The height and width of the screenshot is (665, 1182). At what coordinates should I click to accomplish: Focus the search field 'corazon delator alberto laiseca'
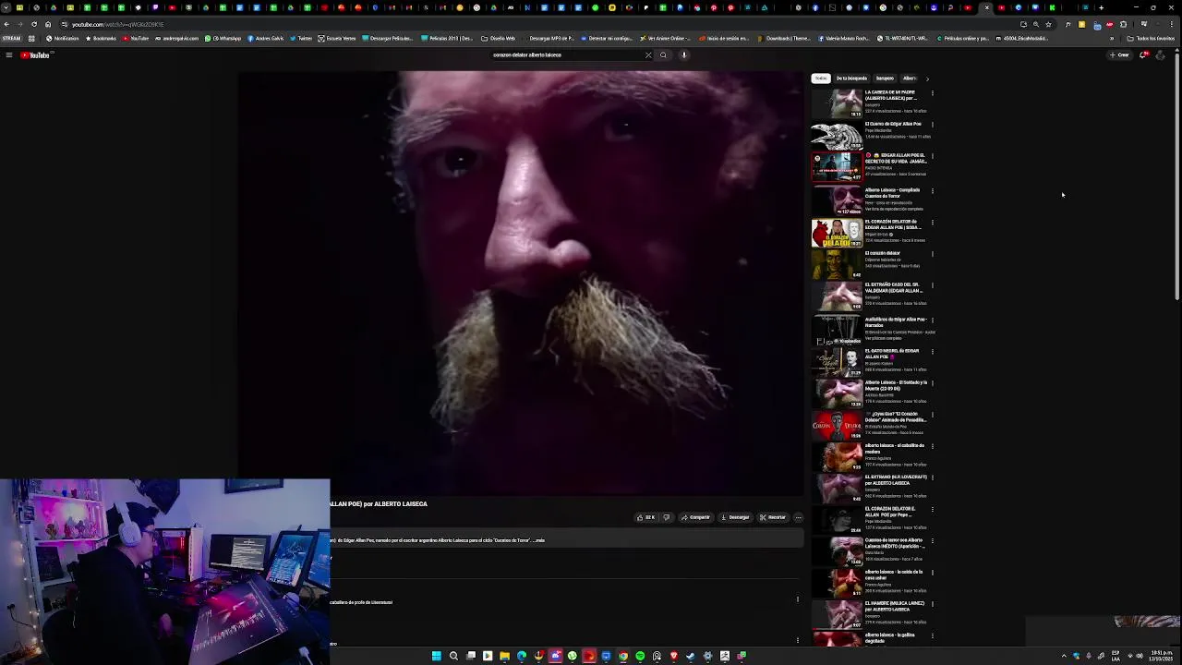click(x=568, y=54)
